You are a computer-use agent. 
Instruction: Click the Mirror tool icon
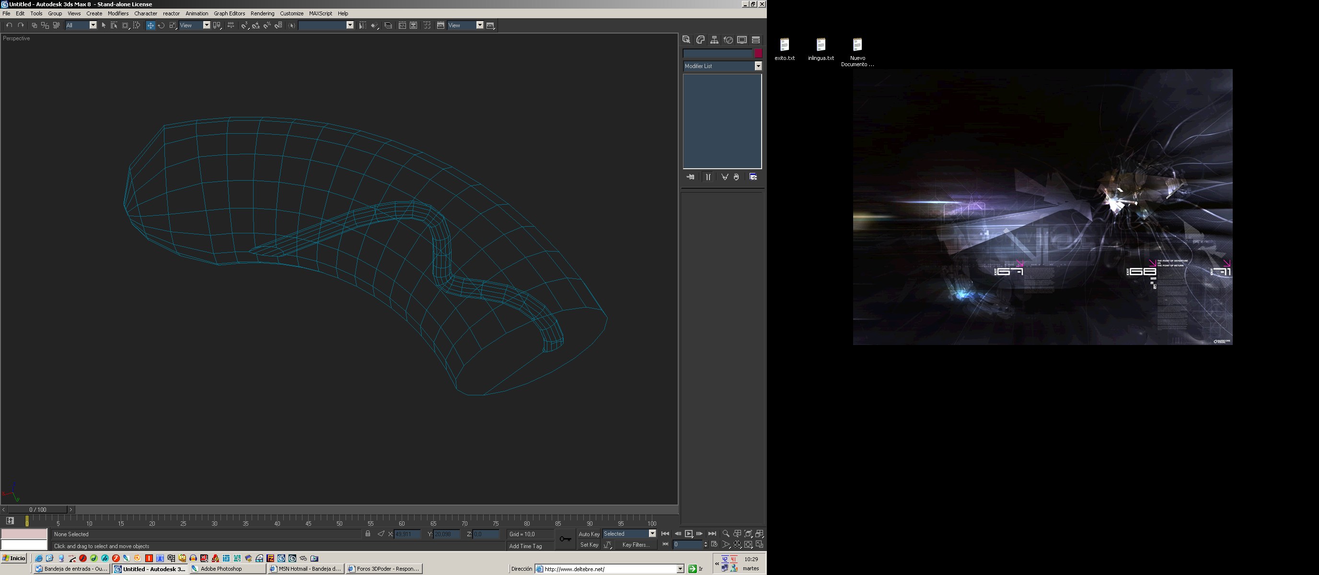[362, 25]
